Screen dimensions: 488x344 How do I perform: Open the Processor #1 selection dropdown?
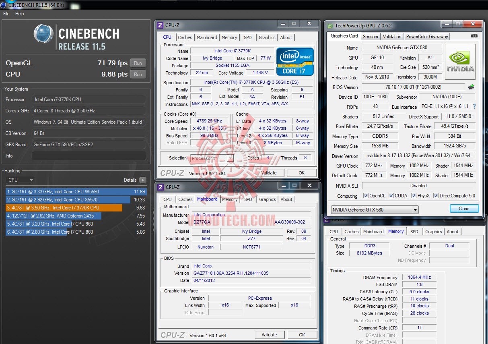coord(212,158)
